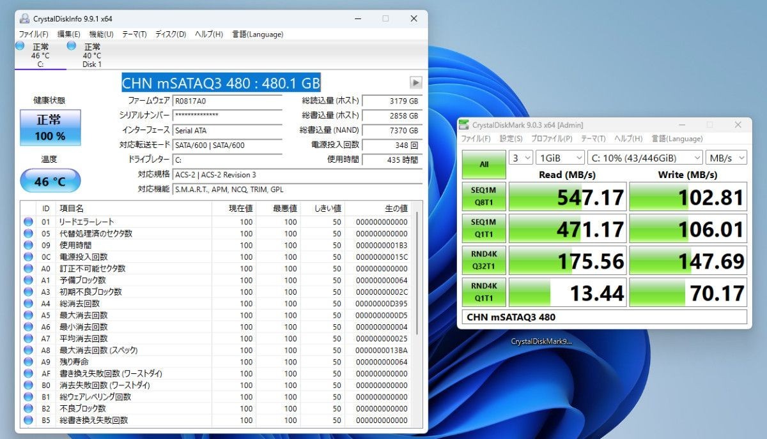
Task: Click status orb for row AF 書き換え失敗回数
Action: click(x=28, y=373)
